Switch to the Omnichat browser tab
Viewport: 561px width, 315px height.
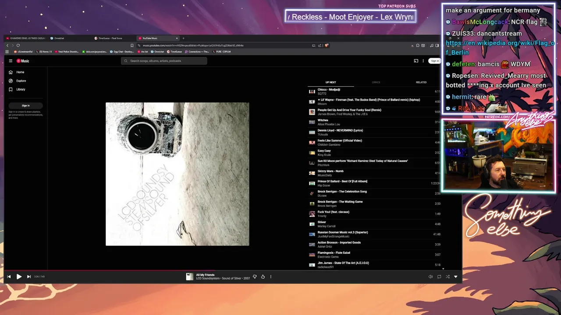point(70,38)
